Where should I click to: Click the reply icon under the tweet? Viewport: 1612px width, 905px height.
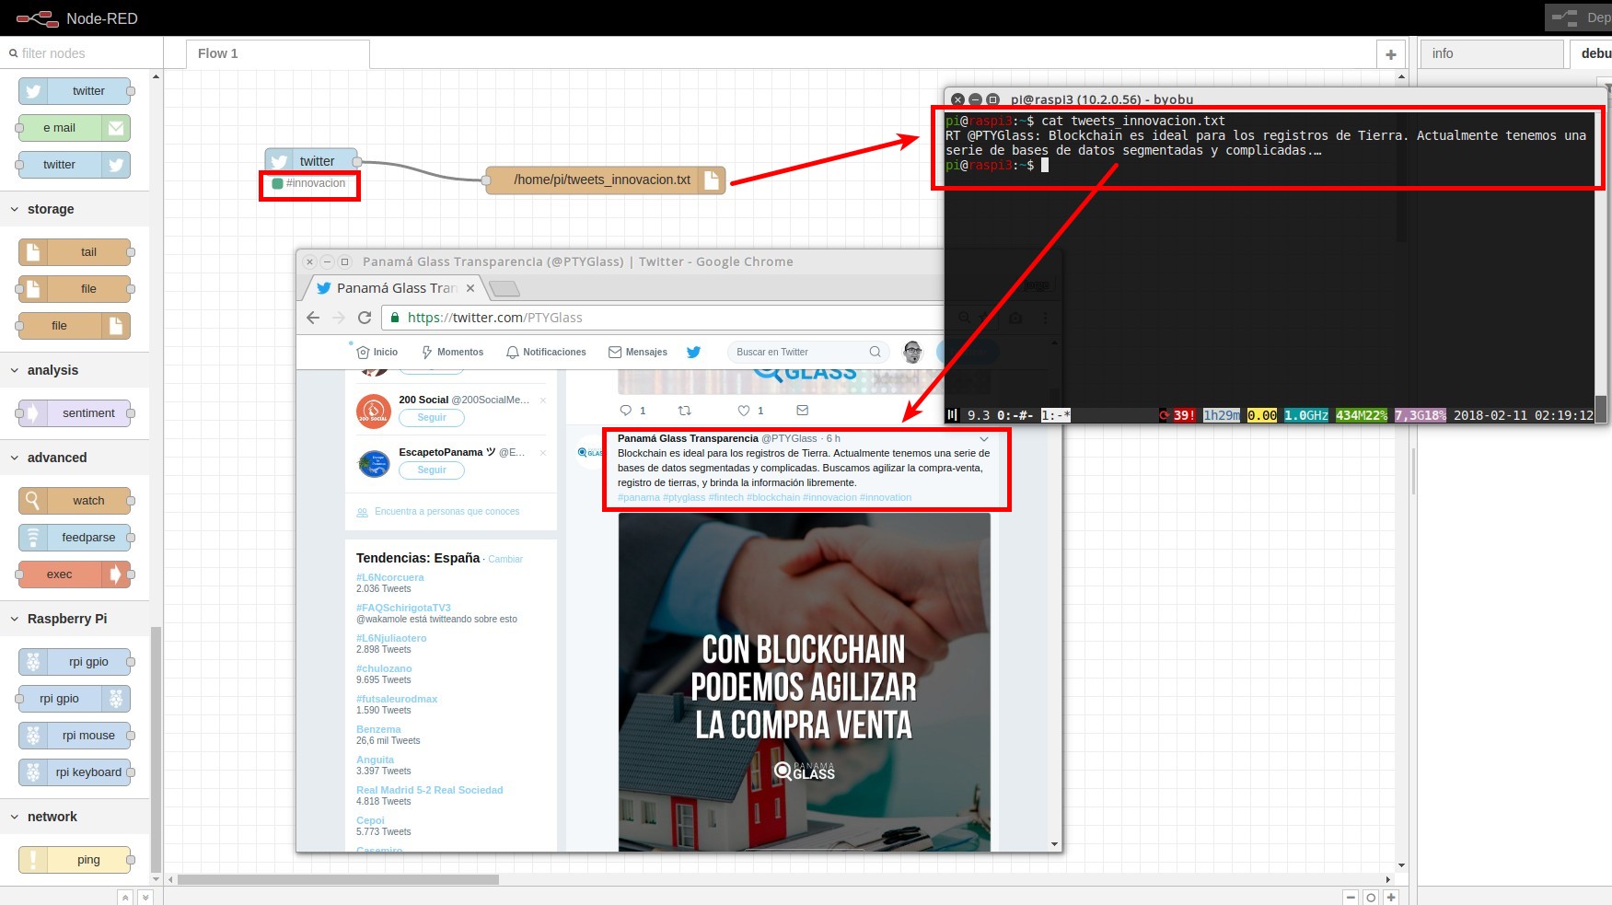[626, 411]
